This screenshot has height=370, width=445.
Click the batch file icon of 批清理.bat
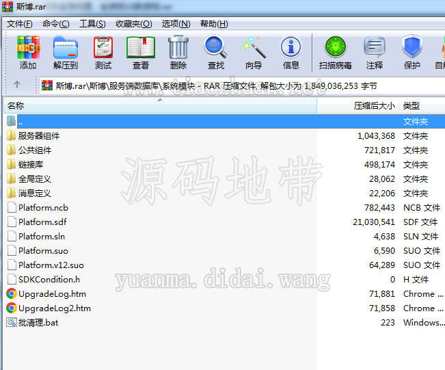12,322
